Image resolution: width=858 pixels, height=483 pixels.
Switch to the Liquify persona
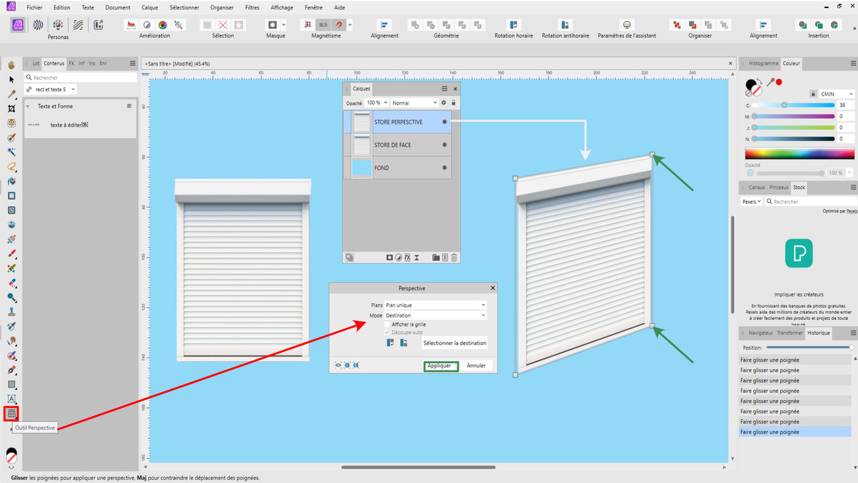[38, 25]
